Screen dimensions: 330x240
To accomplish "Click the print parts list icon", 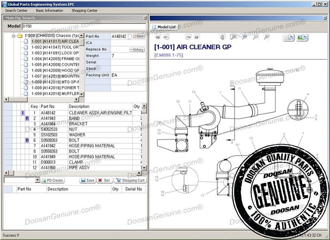I will (289, 37).
